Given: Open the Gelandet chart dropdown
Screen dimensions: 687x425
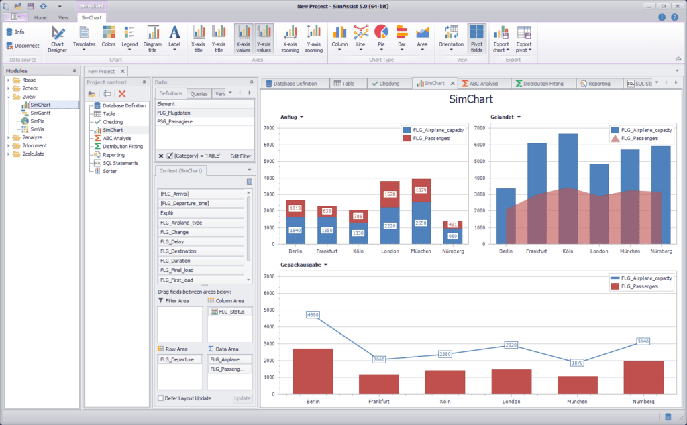Looking at the screenshot, I should pyautogui.click(x=519, y=117).
